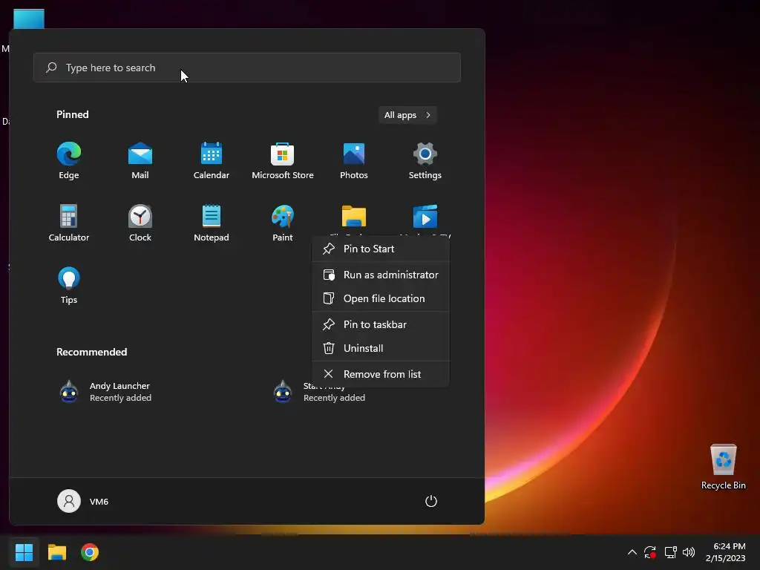Open Andy Launcher from Recommended
Image resolution: width=760 pixels, height=570 pixels.
[x=105, y=392]
